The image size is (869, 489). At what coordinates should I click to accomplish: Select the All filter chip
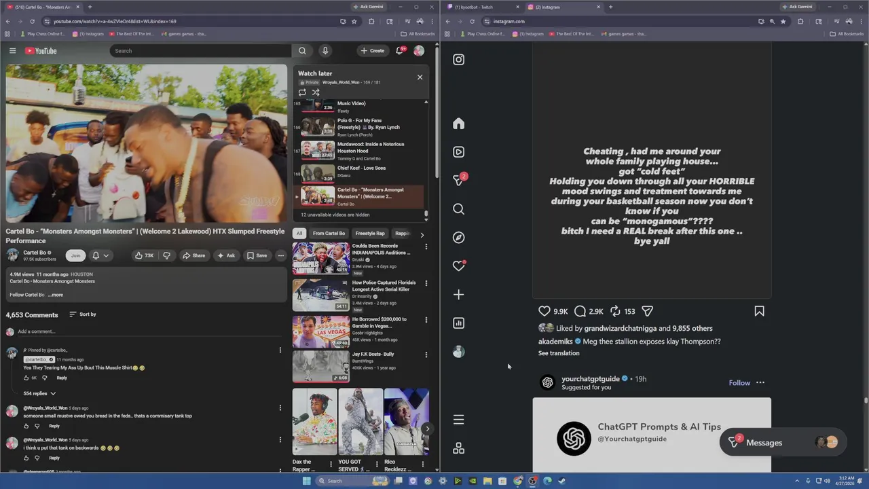pyautogui.click(x=299, y=234)
